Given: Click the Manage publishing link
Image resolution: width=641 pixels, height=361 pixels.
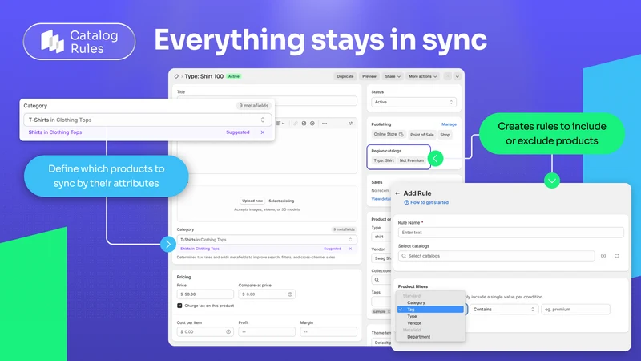Looking at the screenshot, I should click(449, 124).
